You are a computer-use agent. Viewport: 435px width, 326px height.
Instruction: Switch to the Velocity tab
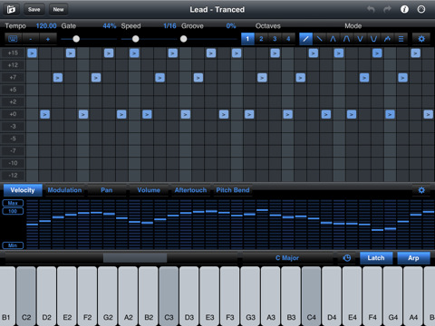(x=23, y=190)
